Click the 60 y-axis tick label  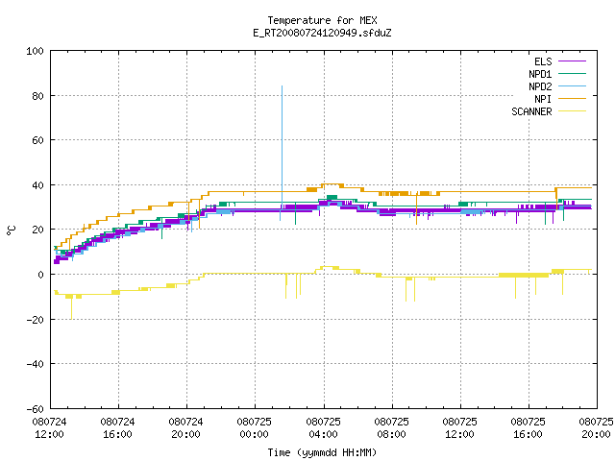coord(37,140)
